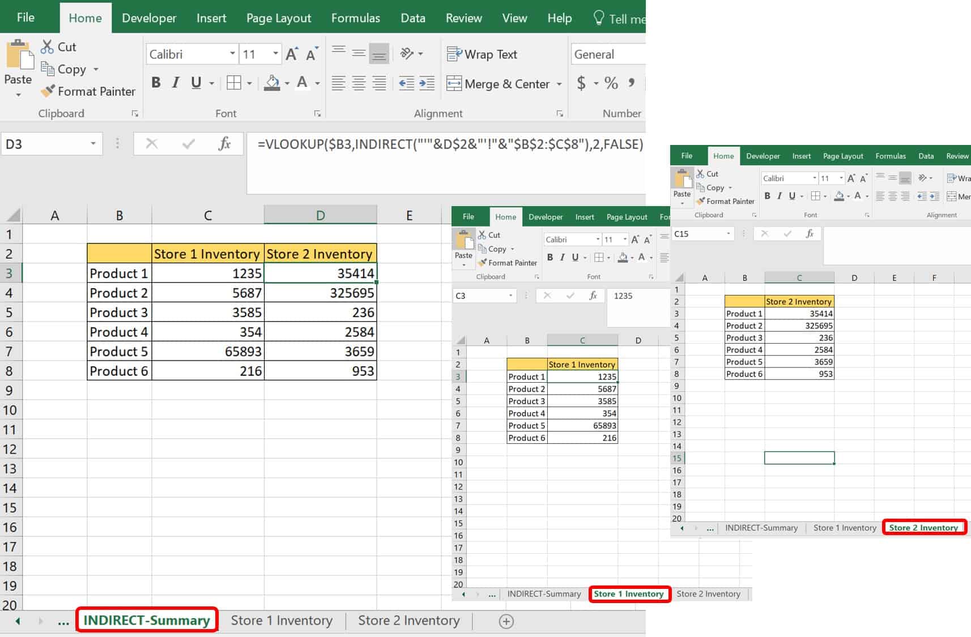The height and width of the screenshot is (637, 971).
Task: Add a new sheet with plus icon
Action: click(506, 621)
